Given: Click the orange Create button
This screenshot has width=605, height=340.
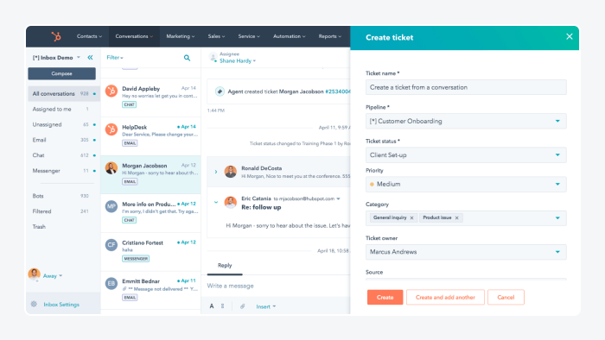Looking at the screenshot, I should coord(385,297).
